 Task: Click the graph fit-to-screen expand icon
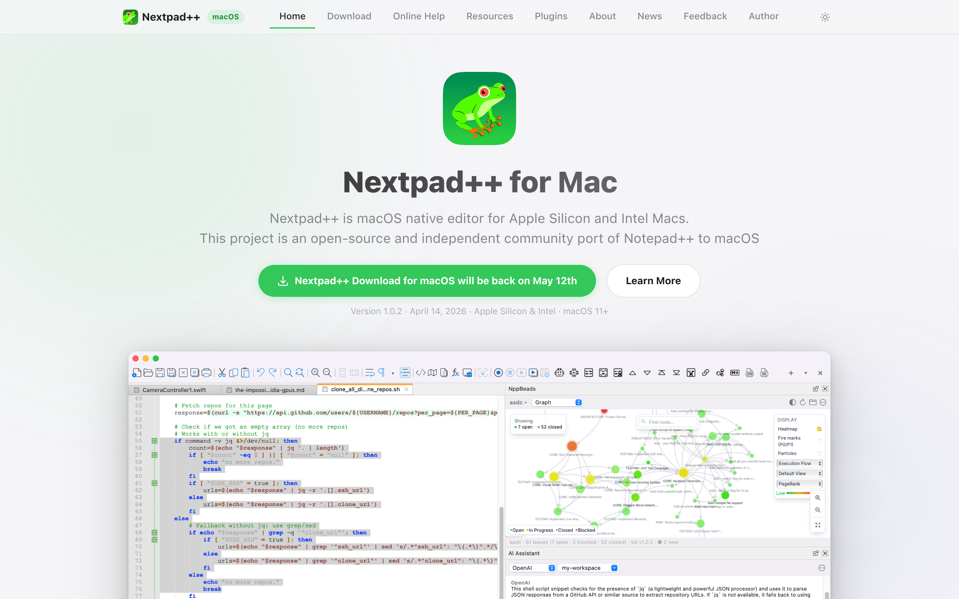817,525
